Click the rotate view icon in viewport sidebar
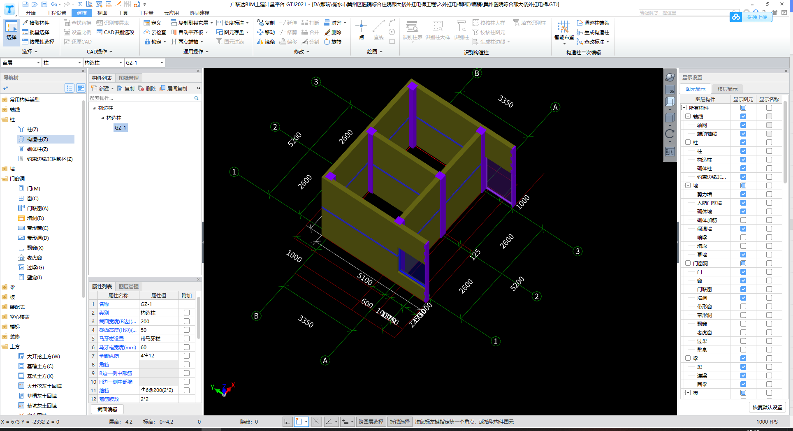The image size is (793, 431). click(670, 134)
